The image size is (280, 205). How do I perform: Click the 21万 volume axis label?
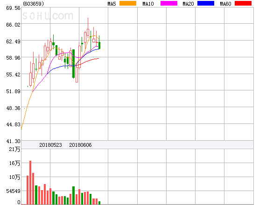click(14, 149)
